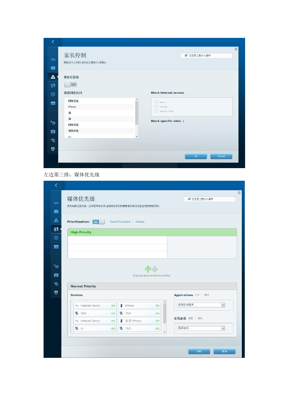Select 涛的手机 in 限制网络访问 list
The width and height of the screenshot is (289, 408).
click(99, 131)
